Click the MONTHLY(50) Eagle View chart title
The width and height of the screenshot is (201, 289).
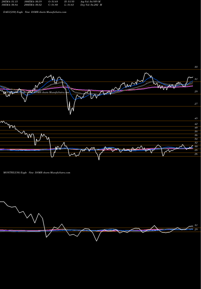(x=37, y=173)
